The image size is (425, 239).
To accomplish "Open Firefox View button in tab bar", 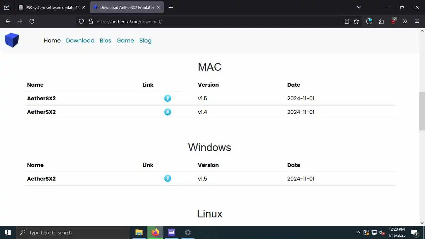I will tap(7, 7).
